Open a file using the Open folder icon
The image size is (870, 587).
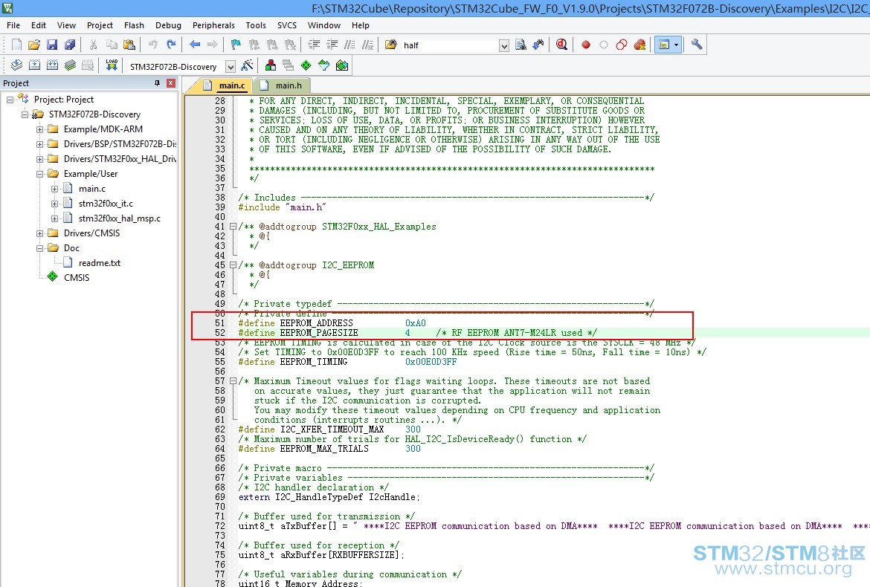[x=34, y=45]
